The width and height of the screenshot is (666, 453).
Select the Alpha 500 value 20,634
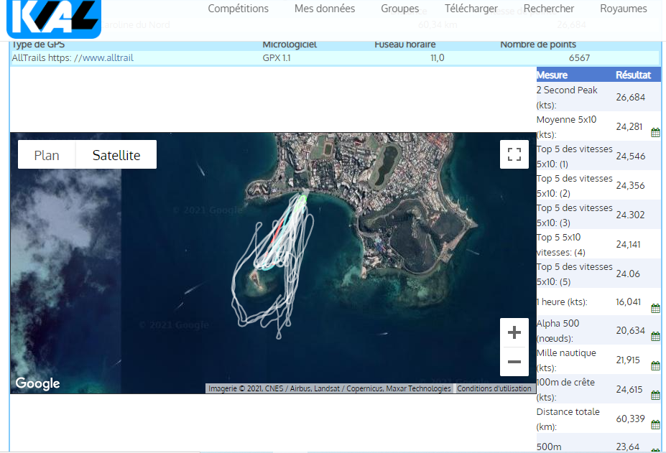630,330
